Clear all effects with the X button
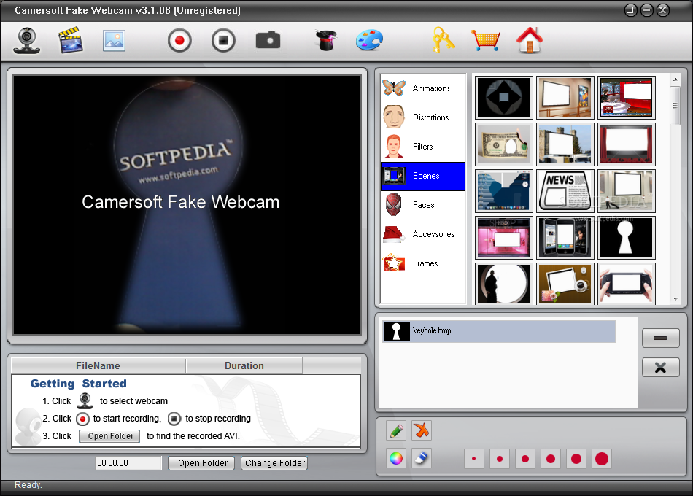 pyautogui.click(x=660, y=368)
